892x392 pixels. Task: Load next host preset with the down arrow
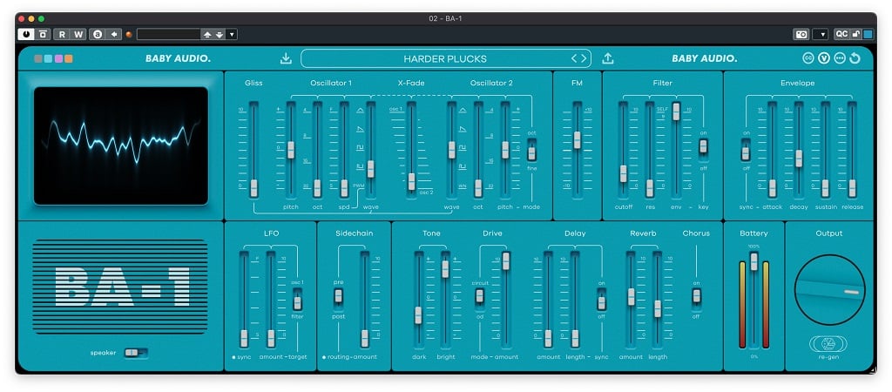point(220,34)
